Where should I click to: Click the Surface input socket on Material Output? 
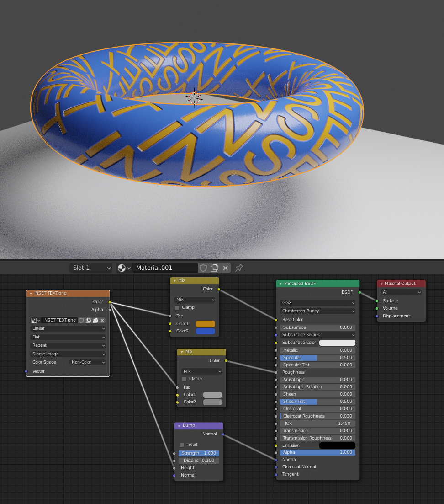[x=377, y=301]
